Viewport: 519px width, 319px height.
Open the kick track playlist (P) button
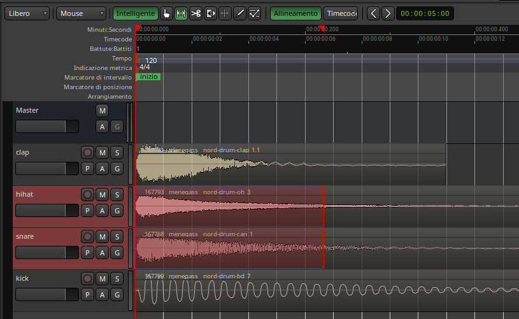coord(88,295)
